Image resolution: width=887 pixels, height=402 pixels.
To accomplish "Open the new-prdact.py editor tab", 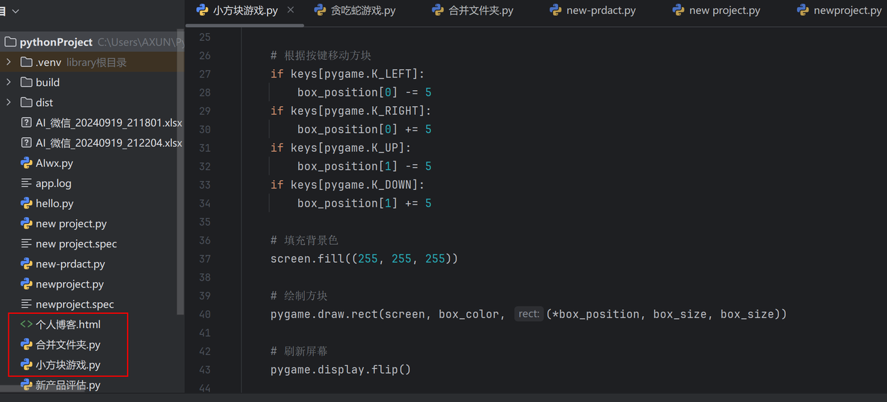I will click(x=592, y=10).
